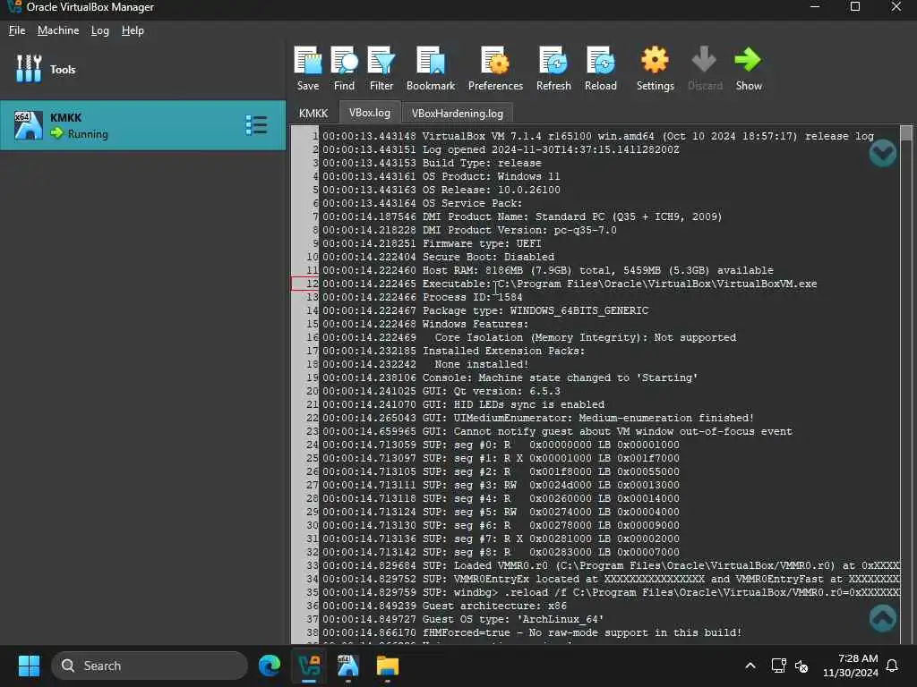Toggle the Bookmark panel
The image size is (917, 687).
coord(431,68)
